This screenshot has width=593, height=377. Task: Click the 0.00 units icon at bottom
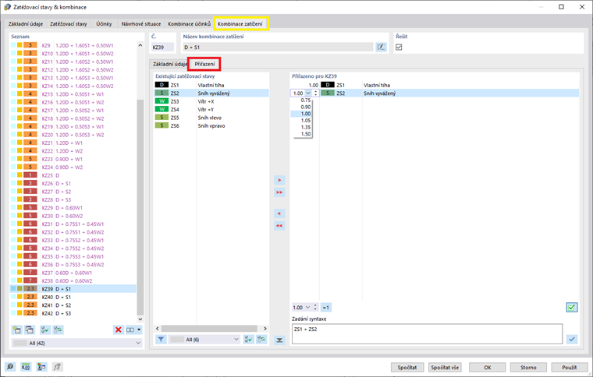tap(26, 366)
